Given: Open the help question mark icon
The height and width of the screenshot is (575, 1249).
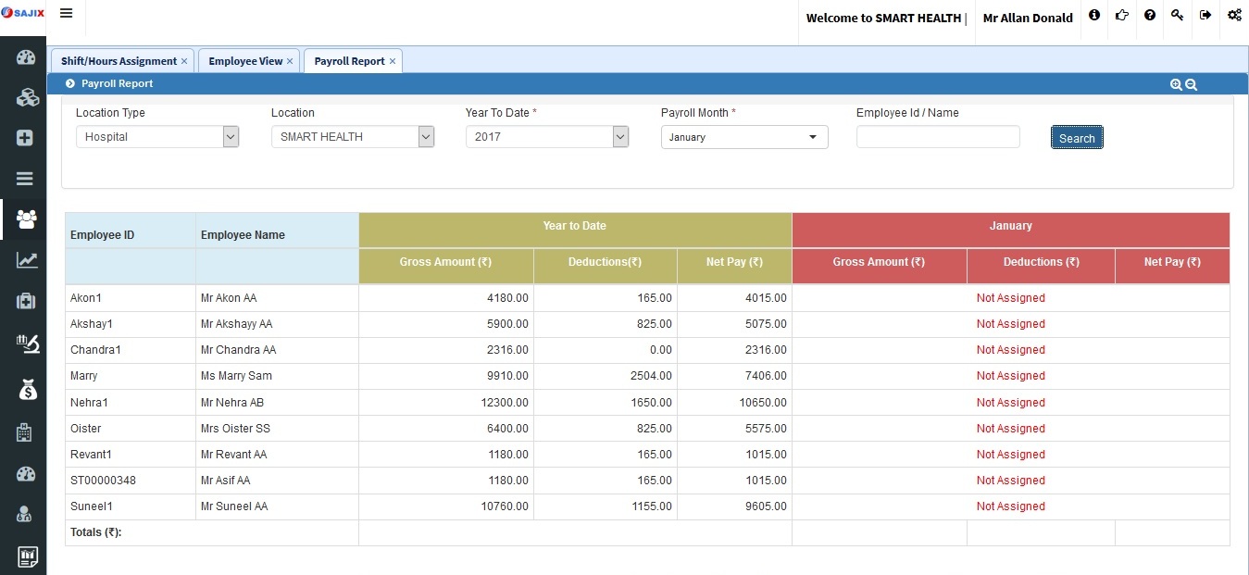Looking at the screenshot, I should 1150,16.
